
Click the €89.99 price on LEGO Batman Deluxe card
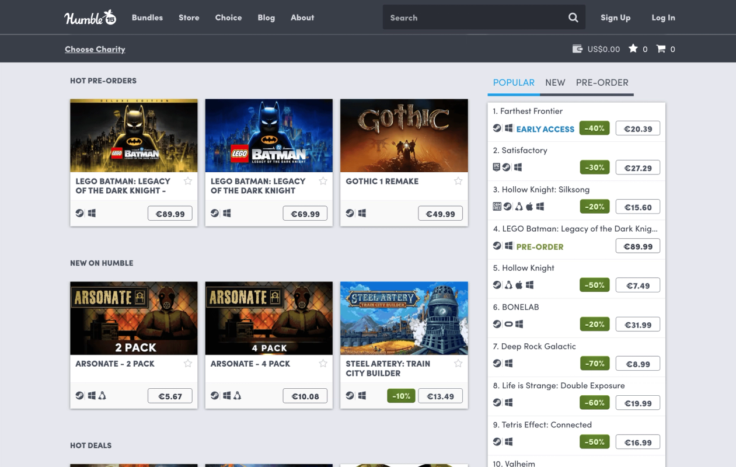point(170,214)
